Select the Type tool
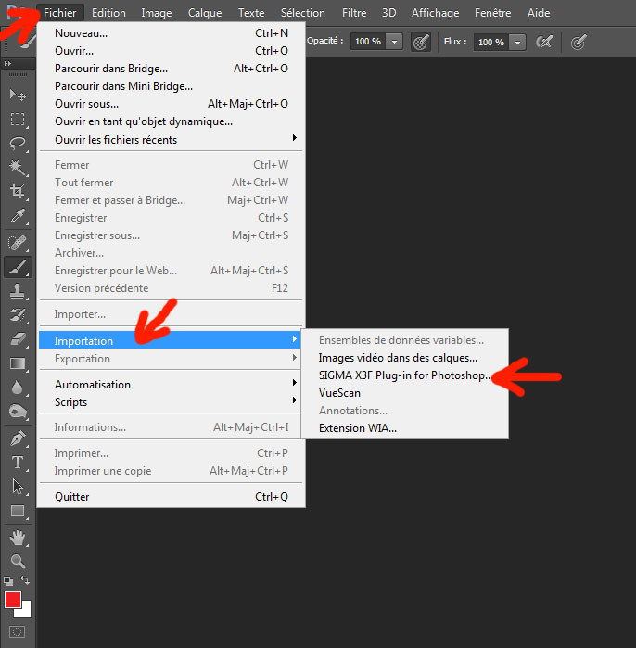This screenshot has width=636, height=648. (18, 462)
